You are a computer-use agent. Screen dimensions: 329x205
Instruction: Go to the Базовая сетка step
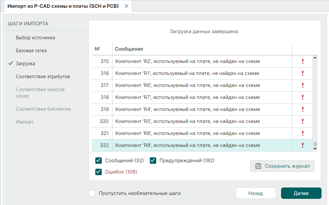tap(31, 51)
